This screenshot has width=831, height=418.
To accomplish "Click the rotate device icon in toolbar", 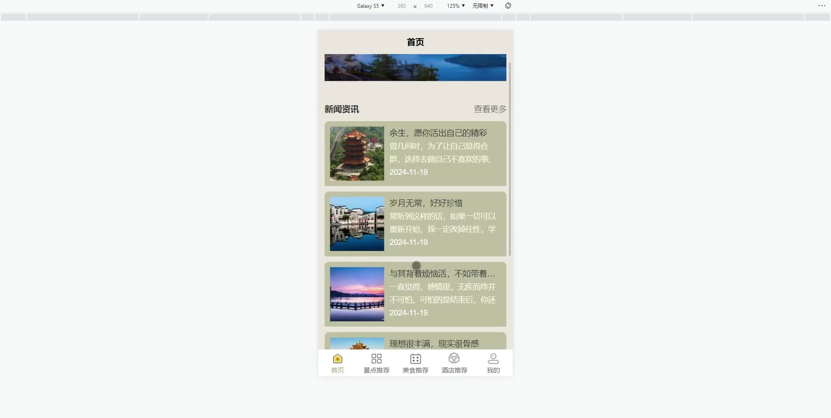I will pos(508,6).
